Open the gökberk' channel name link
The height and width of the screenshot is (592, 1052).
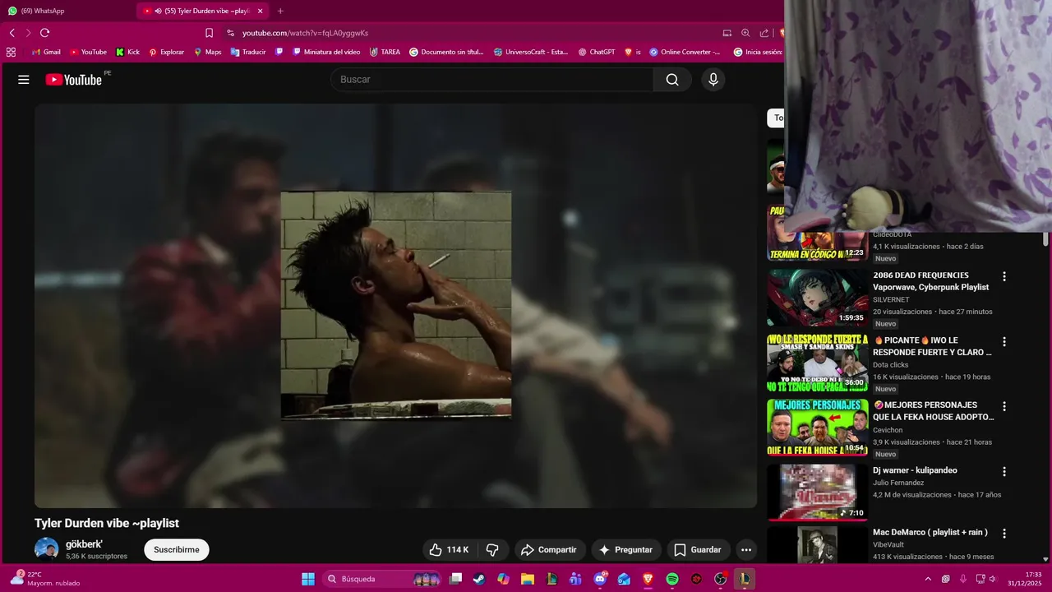pyautogui.click(x=84, y=544)
